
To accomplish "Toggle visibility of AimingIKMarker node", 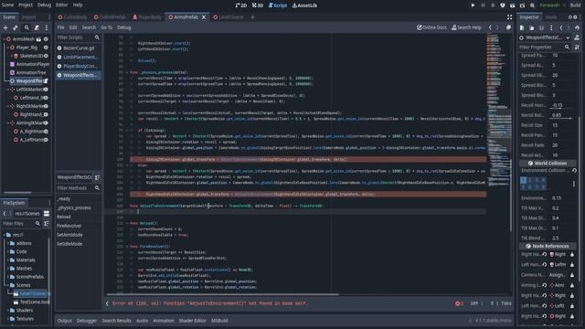I will pyautogui.click(x=46, y=123).
